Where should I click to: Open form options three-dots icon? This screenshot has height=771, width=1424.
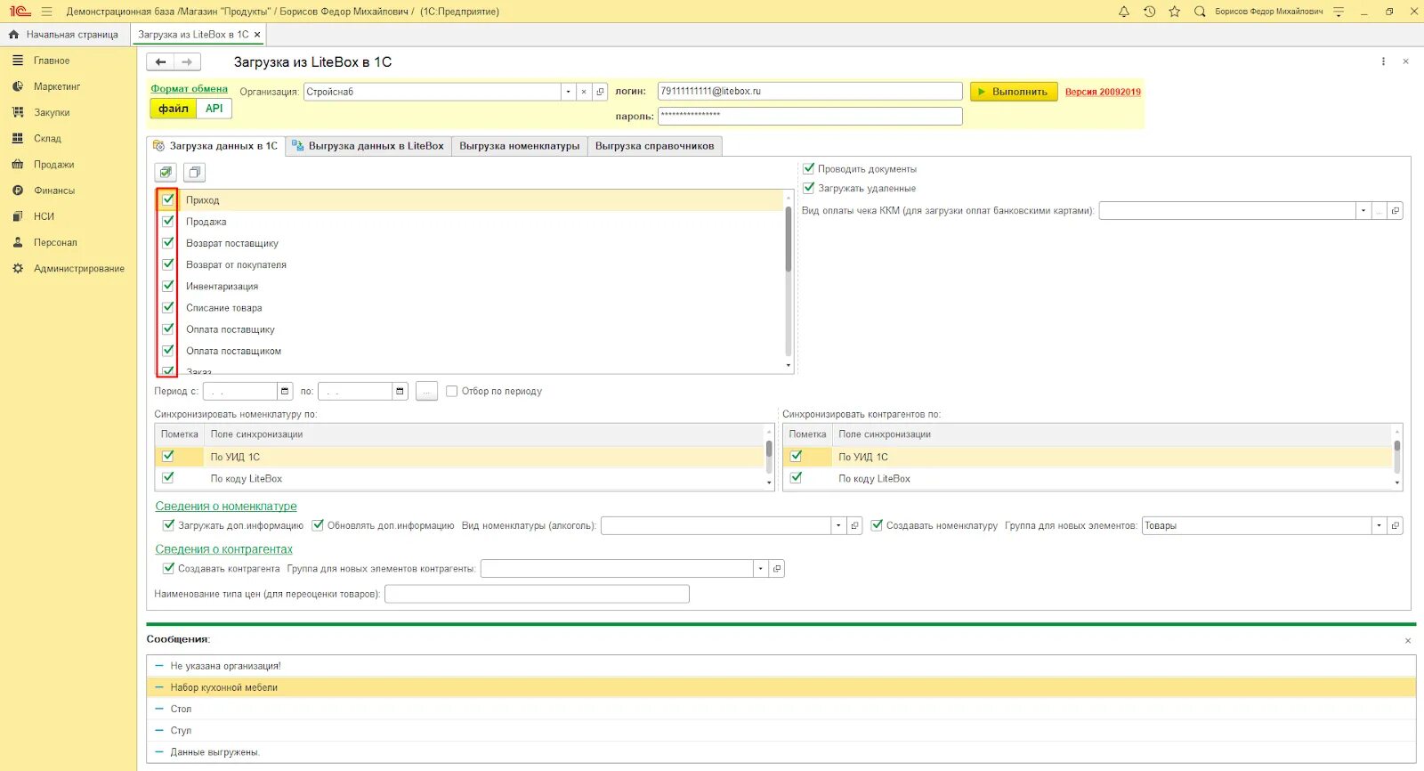[x=1383, y=61]
